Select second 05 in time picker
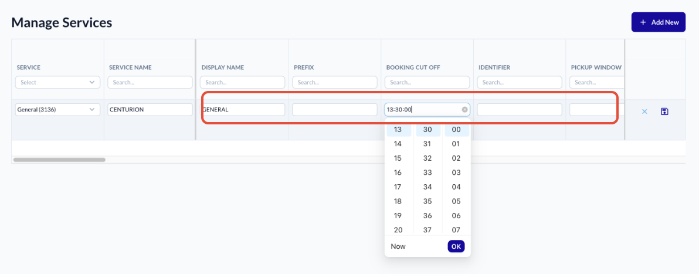The height and width of the screenshot is (274, 699). 456,201
